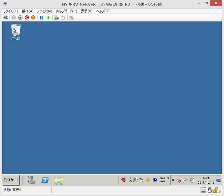The width and height of the screenshot is (224, 196).
Task: Send Ctrl+Alt+Del using the toolbar icon
Action: [x=6, y=18]
